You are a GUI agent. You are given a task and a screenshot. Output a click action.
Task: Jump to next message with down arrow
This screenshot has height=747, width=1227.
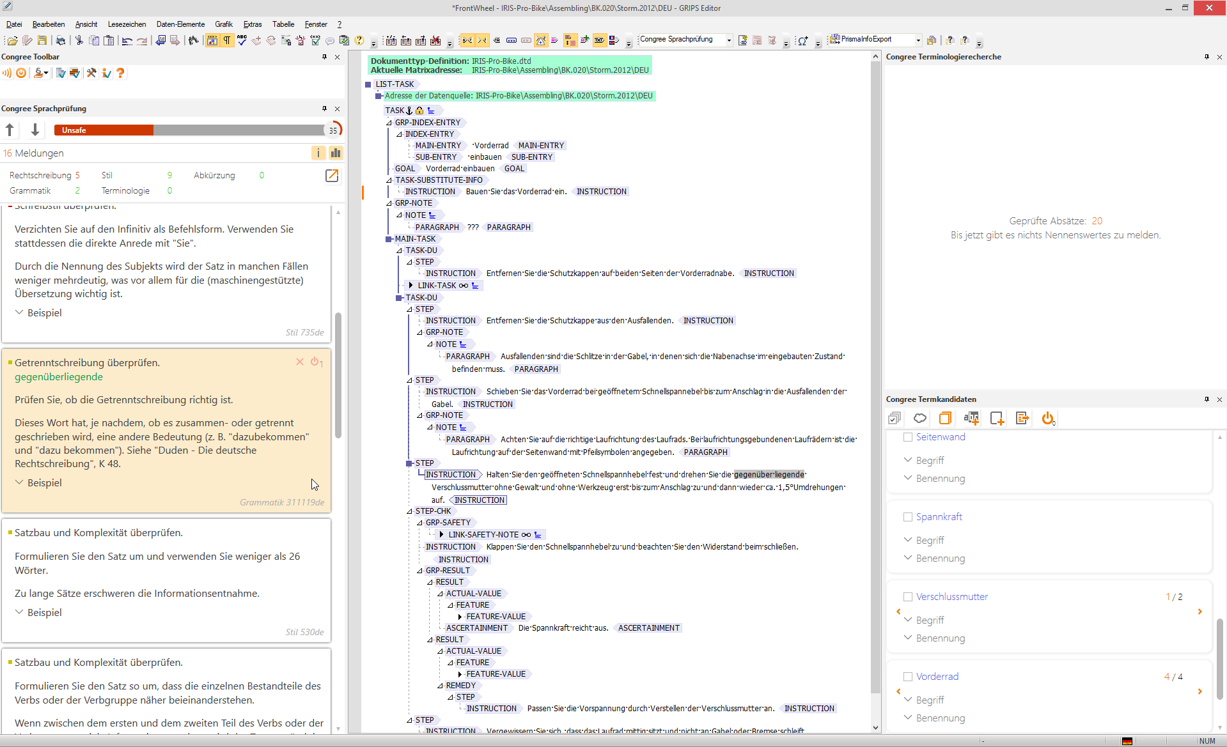click(x=35, y=130)
